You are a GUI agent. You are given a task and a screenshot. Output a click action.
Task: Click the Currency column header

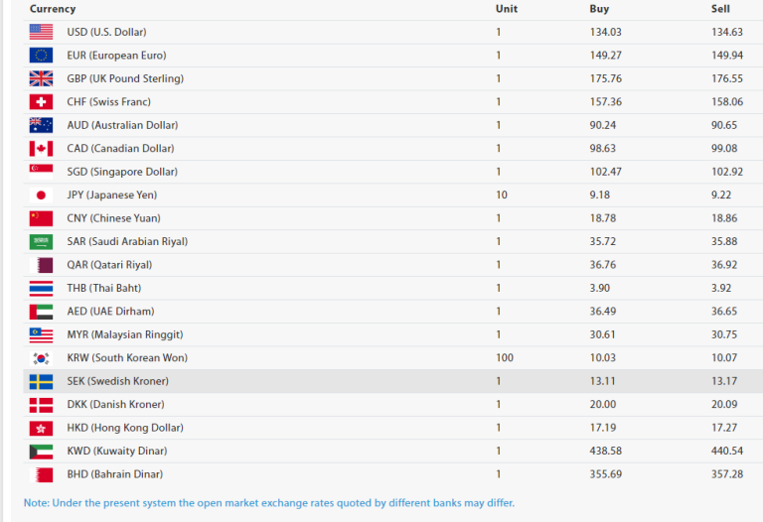pyautogui.click(x=53, y=9)
